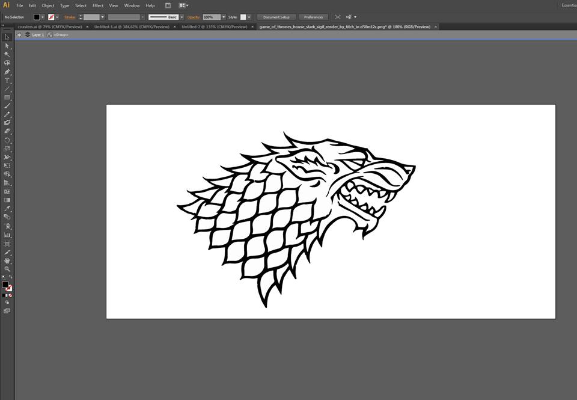Click the Draw mode icon in the toolbar

click(7, 303)
